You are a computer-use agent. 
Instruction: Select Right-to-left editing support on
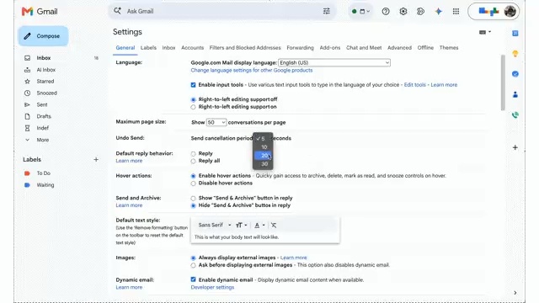pos(193,107)
